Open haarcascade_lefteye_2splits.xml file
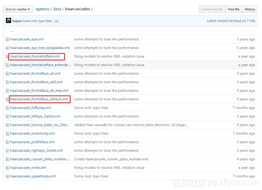262x190 pixels. (x=35, y=116)
